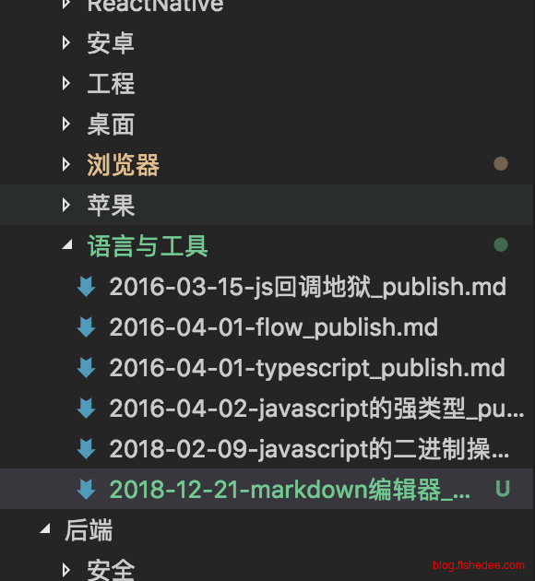Click green status dot on 语言与工具 folder
Viewport: 535px width, 581px height.
click(x=501, y=244)
